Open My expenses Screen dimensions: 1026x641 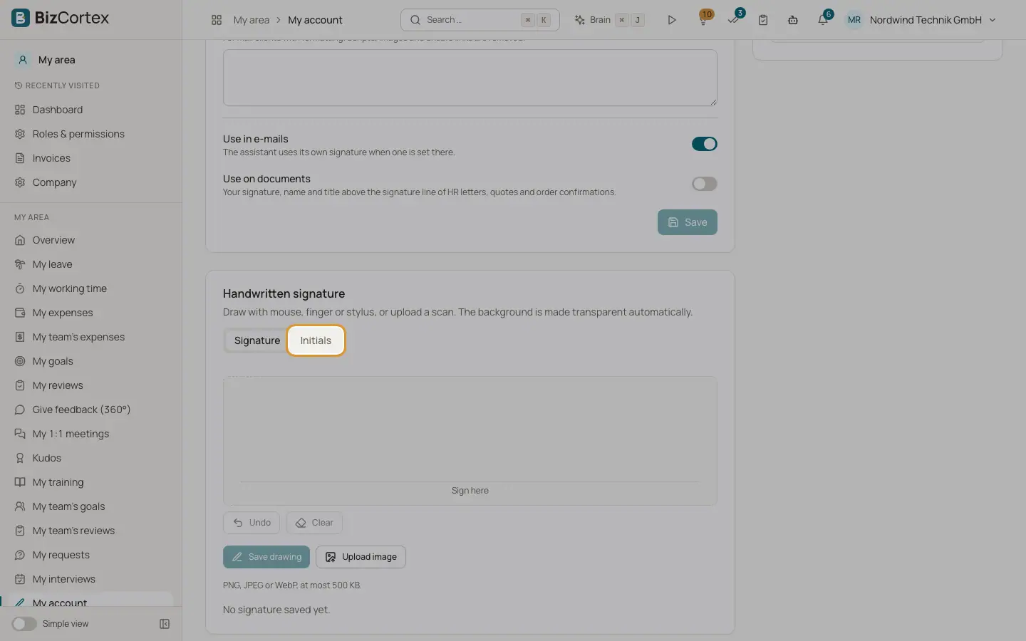pos(91,313)
